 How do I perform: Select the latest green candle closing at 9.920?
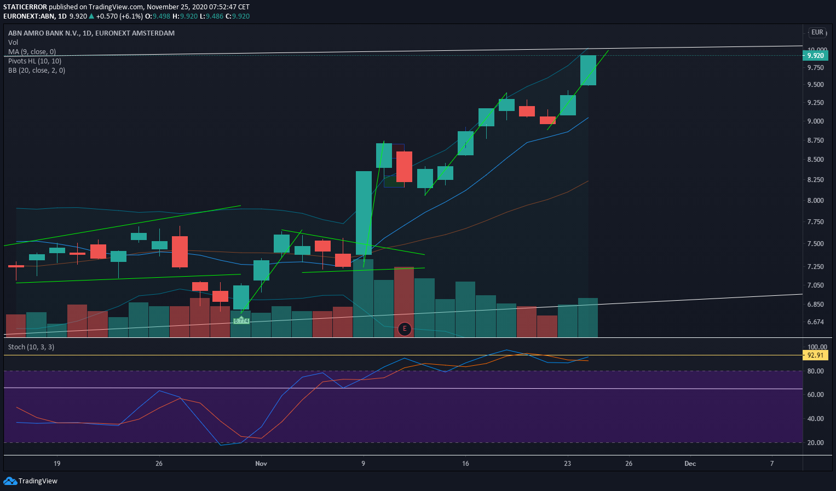[x=588, y=70]
